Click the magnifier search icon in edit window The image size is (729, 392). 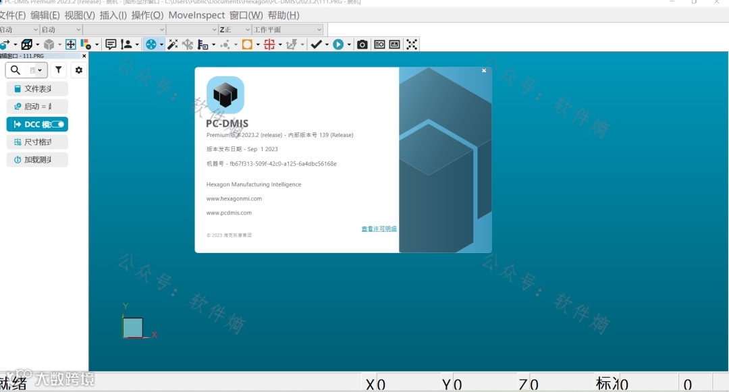(16, 70)
